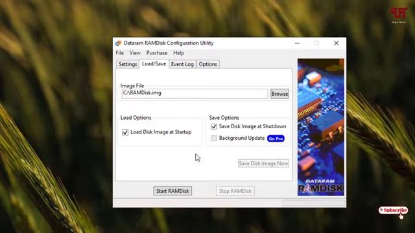The image size is (415, 233).
Task: Switch to the Event Log tab
Action: click(x=182, y=64)
